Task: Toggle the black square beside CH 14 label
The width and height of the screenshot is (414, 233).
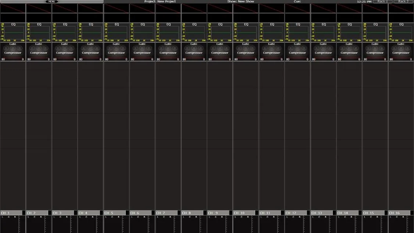Action: (360, 213)
